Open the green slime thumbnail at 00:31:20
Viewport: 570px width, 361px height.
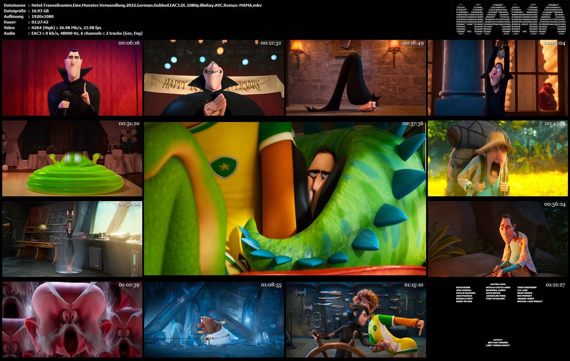pos(72,158)
